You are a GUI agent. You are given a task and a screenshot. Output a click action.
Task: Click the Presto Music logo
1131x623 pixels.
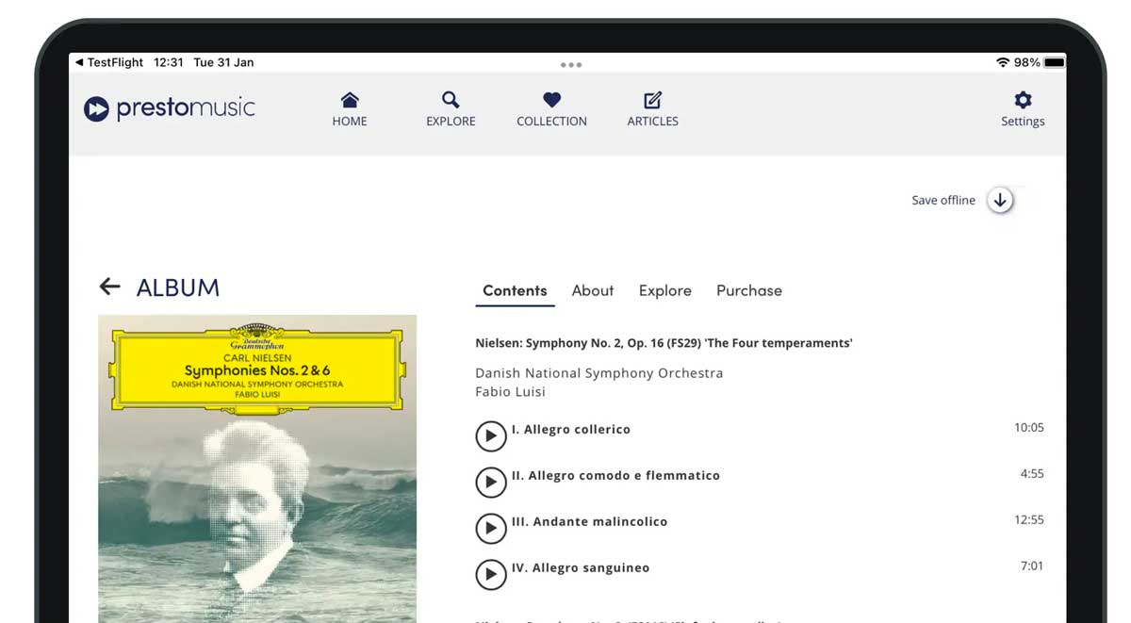coord(170,108)
